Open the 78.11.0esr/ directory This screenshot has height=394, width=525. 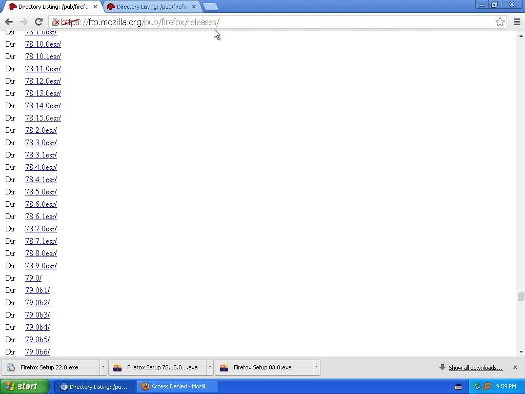[43, 69]
